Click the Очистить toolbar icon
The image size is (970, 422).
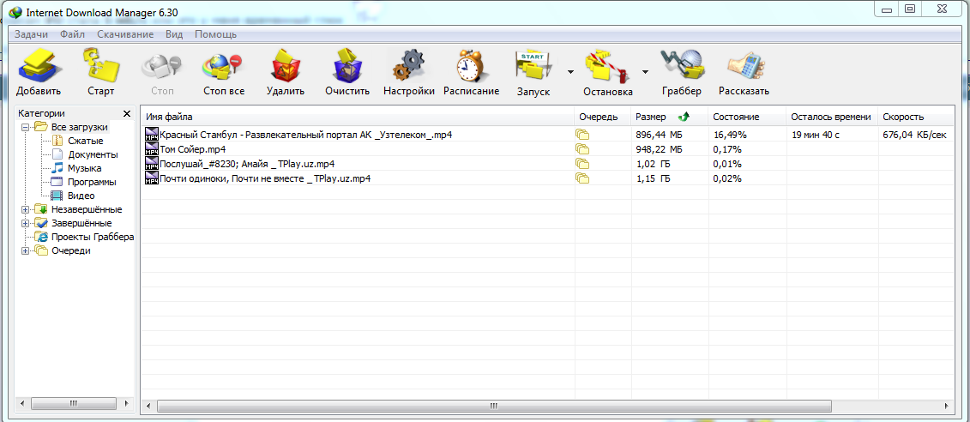[347, 66]
